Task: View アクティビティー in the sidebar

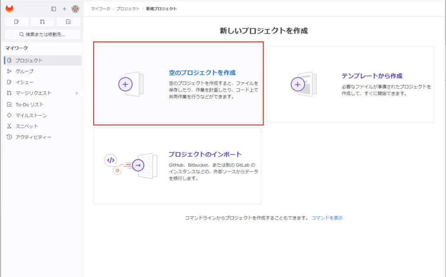Action: [33, 137]
